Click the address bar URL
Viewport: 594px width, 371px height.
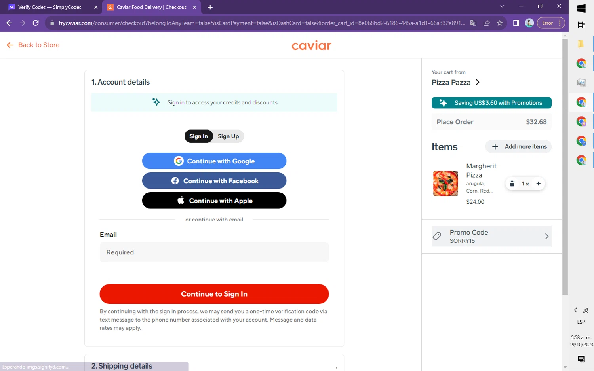(261, 23)
